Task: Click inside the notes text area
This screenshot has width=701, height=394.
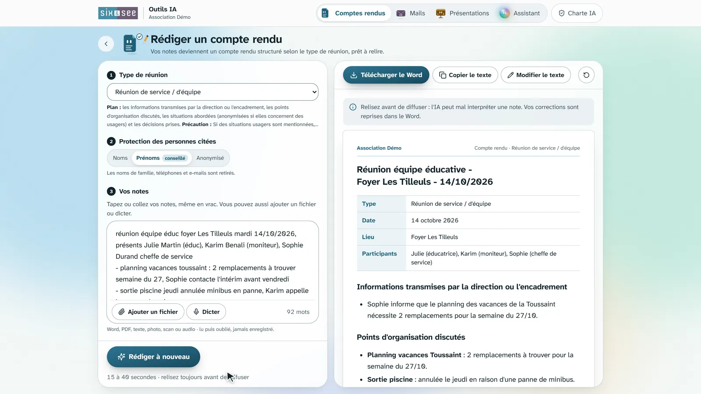Action: click(212, 262)
